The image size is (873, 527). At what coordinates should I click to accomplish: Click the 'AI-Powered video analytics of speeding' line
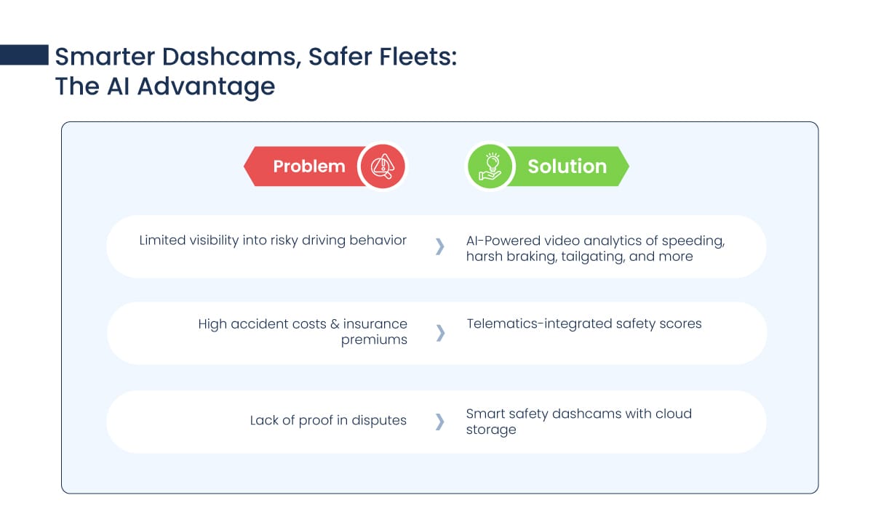click(x=595, y=240)
